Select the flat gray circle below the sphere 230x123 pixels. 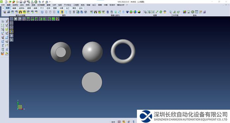click(92, 82)
